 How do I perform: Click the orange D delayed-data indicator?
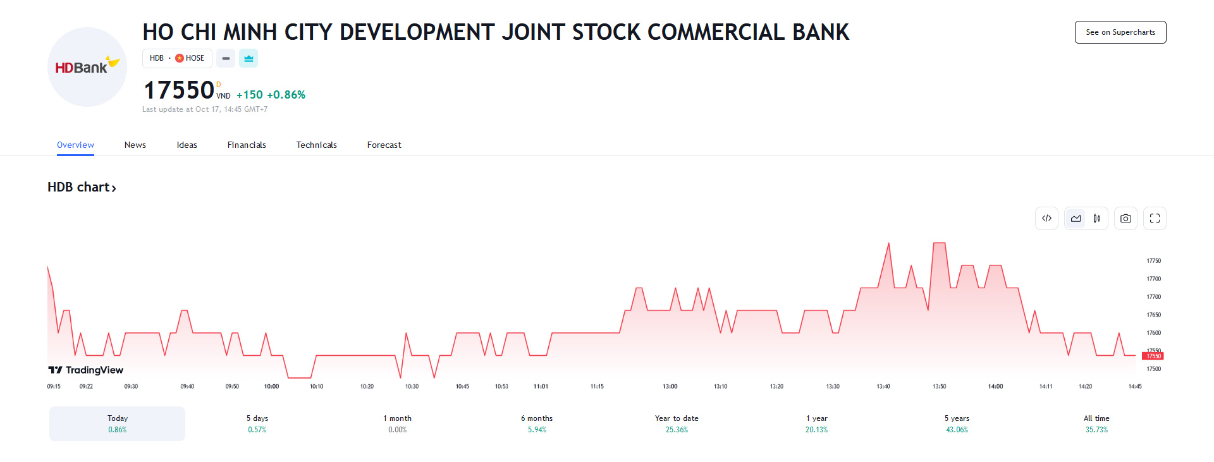pos(219,85)
